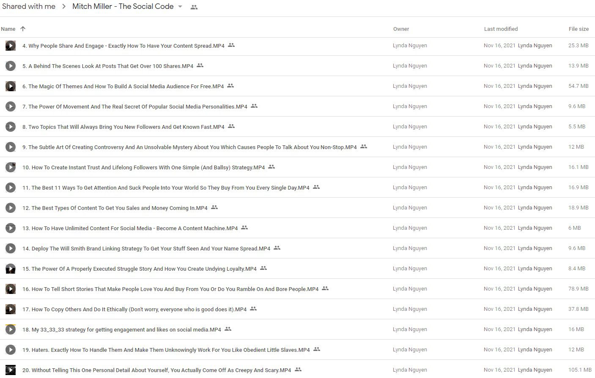This screenshot has height=378, width=595.
Task: Select file name 5. A Behind The Scenes Look At Posts
Action: [x=108, y=66]
